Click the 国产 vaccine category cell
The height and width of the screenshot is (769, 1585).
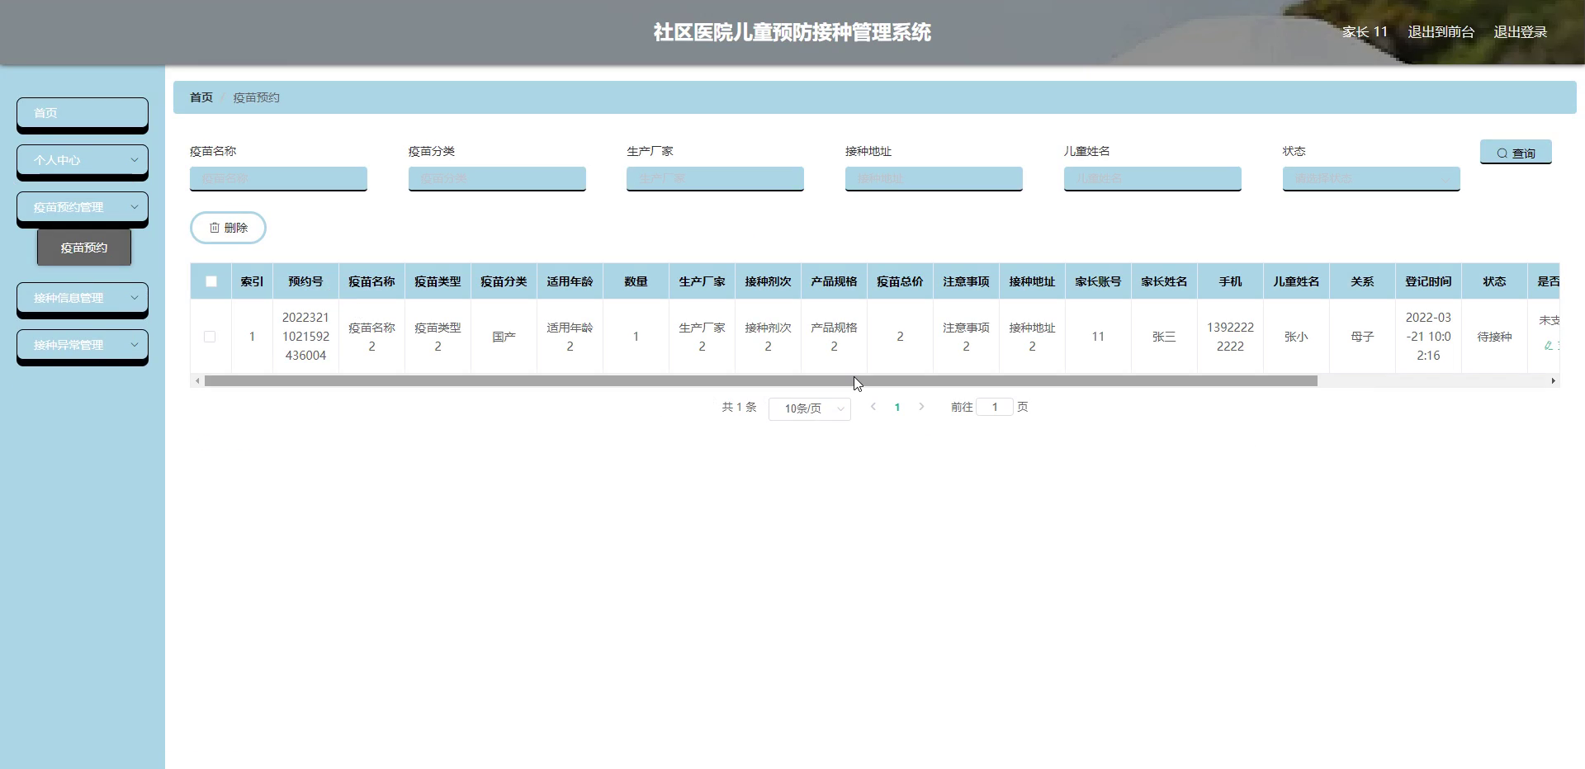pyautogui.click(x=504, y=337)
